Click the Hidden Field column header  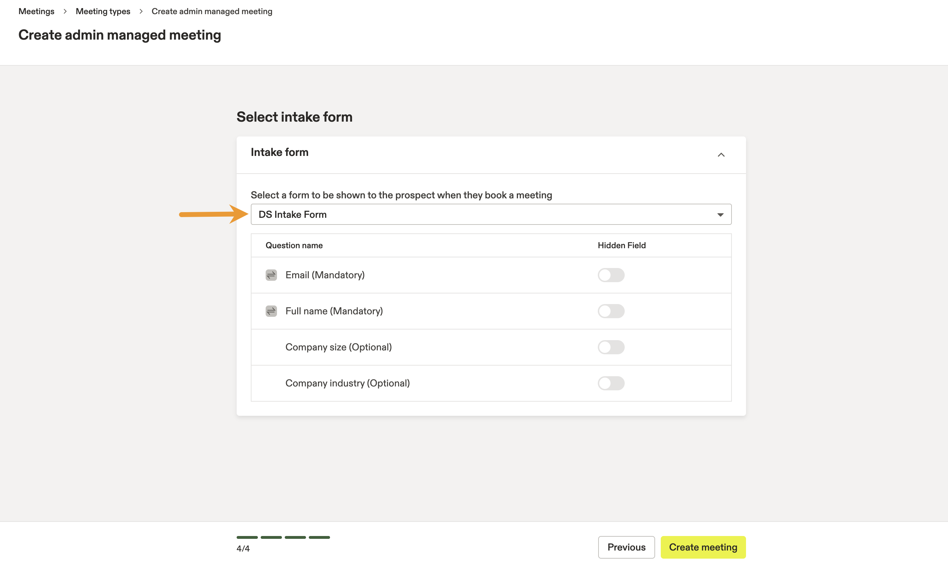pyautogui.click(x=621, y=245)
